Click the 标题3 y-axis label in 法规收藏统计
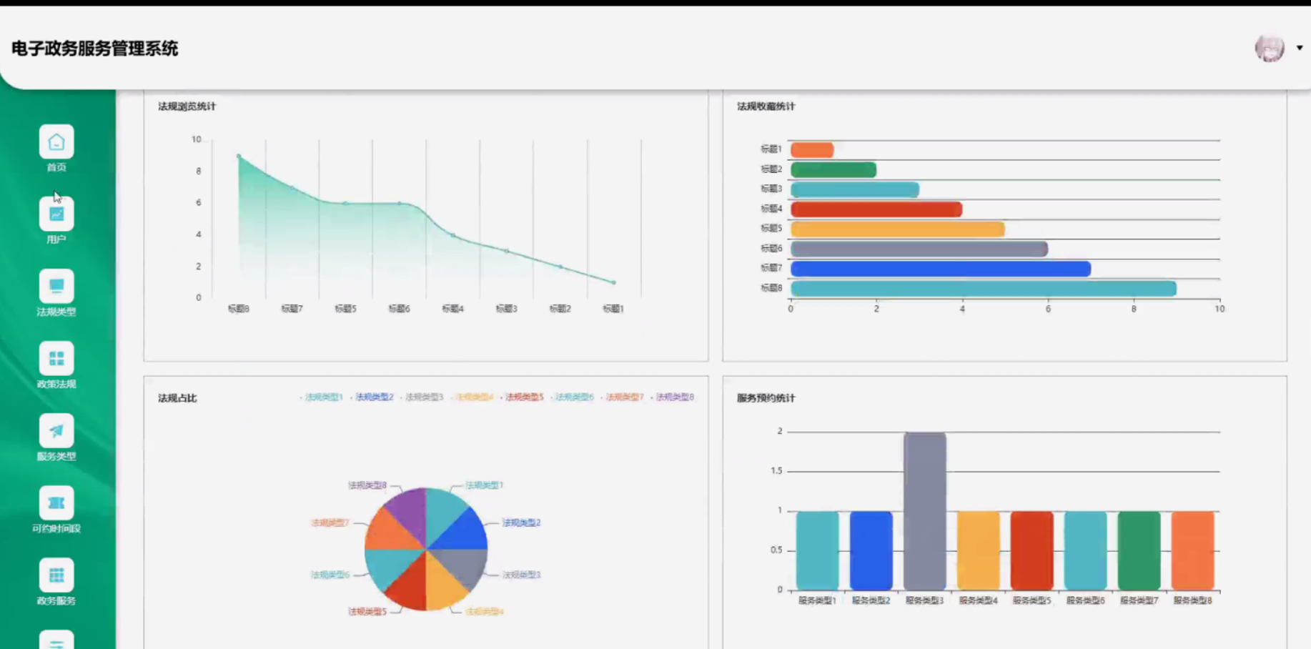This screenshot has width=1311, height=649. tap(771, 189)
